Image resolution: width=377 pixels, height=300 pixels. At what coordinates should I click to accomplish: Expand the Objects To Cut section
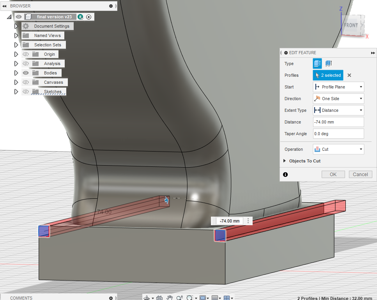(x=285, y=161)
